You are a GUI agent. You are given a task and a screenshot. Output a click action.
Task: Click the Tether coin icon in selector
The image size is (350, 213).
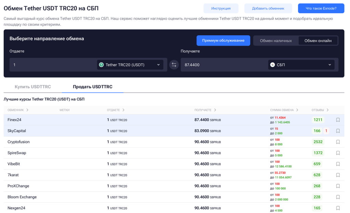coord(101,65)
